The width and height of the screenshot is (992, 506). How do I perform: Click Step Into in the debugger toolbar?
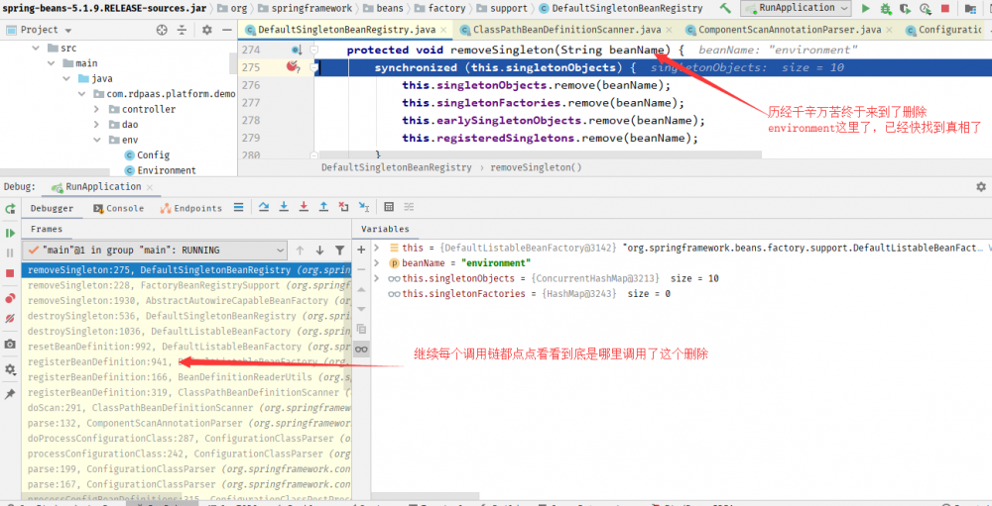click(x=284, y=207)
